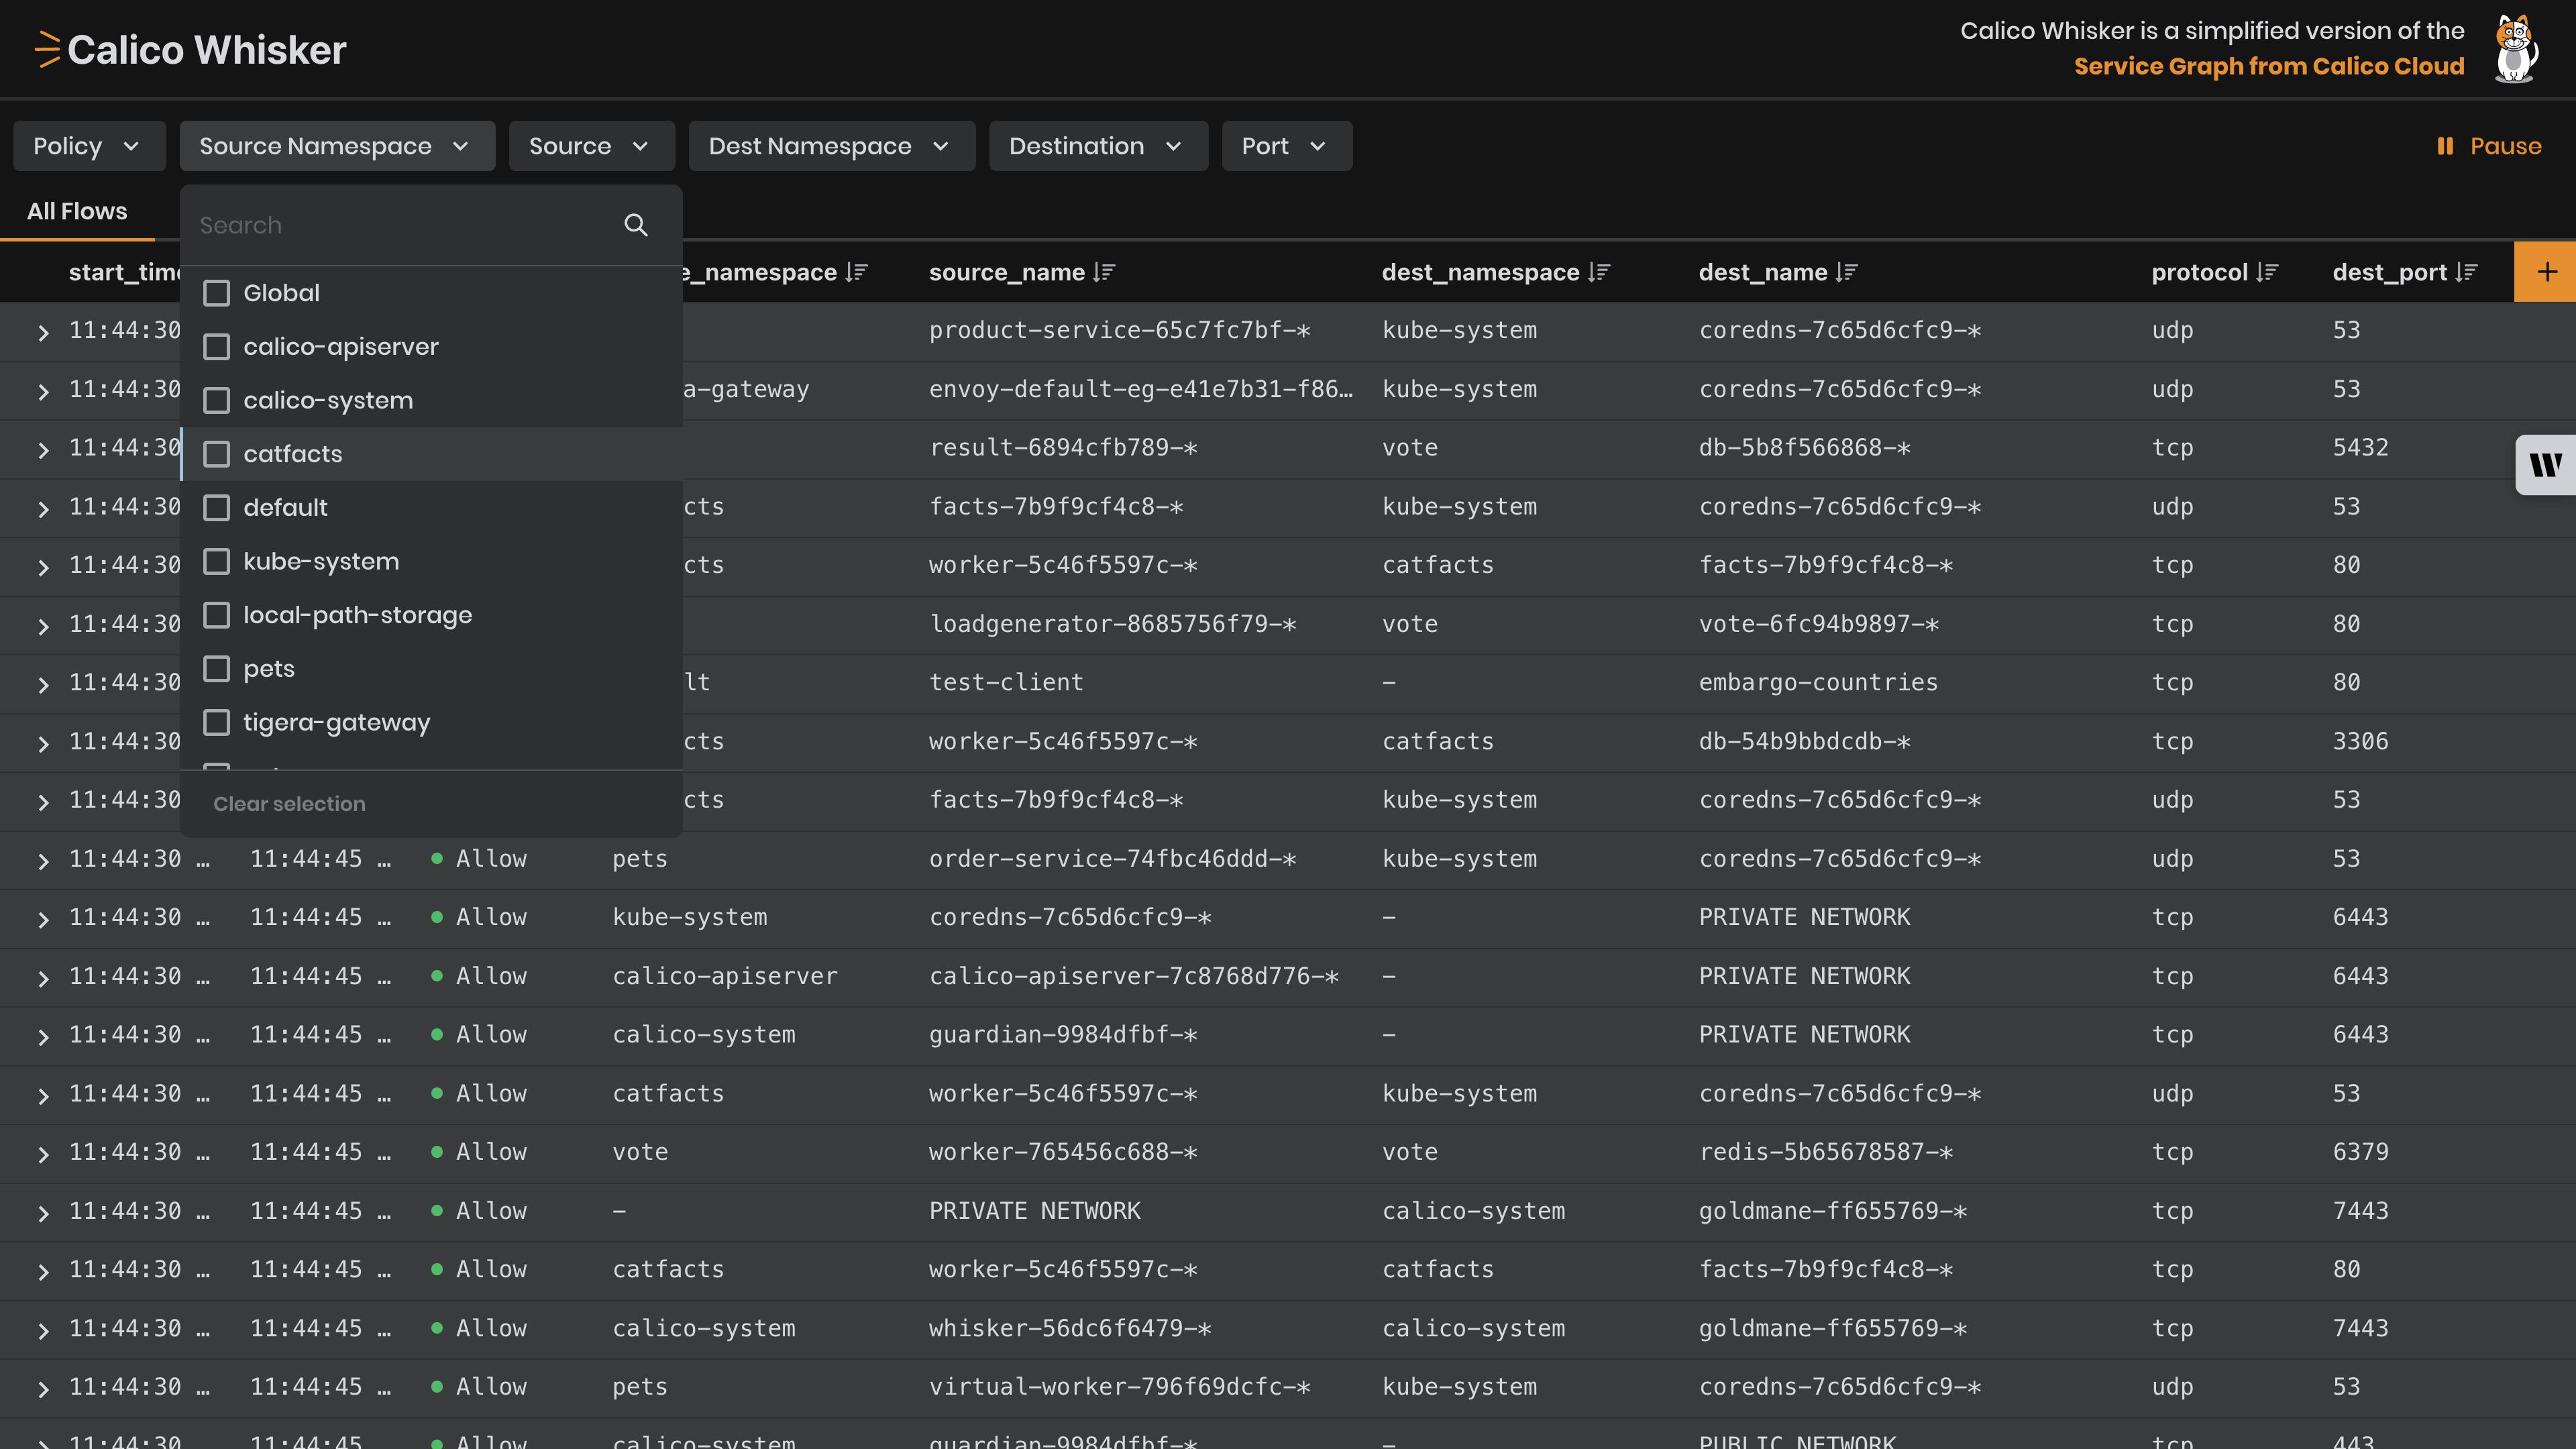Sort by dest_namespace column icon
This screenshot has height=1449, width=2576.
(1599, 272)
